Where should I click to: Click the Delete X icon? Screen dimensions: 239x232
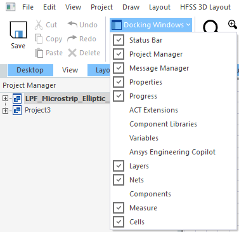click(x=72, y=53)
